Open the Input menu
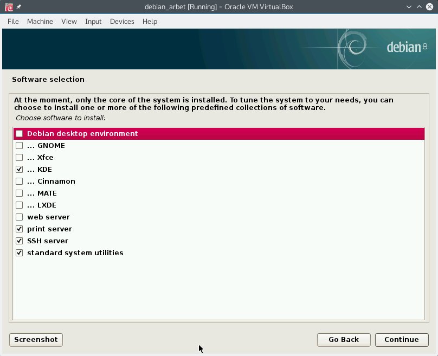This screenshot has height=356, width=438. click(x=93, y=22)
